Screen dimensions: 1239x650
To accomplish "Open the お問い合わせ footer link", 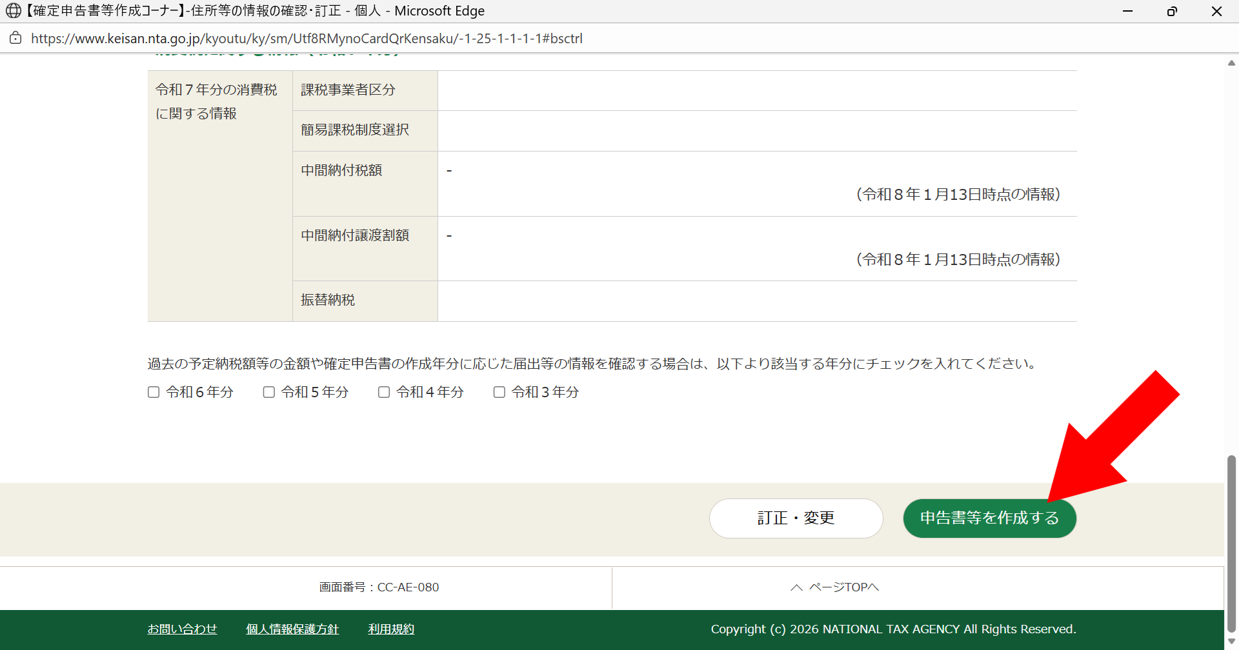I will [x=182, y=629].
